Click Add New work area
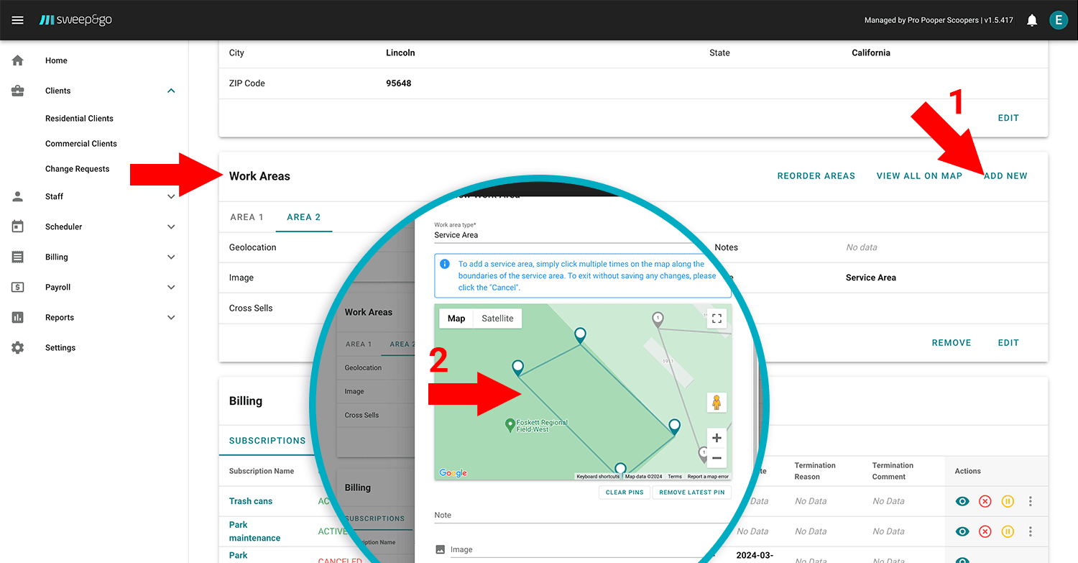Image resolution: width=1078 pixels, height=563 pixels. (1005, 176)
